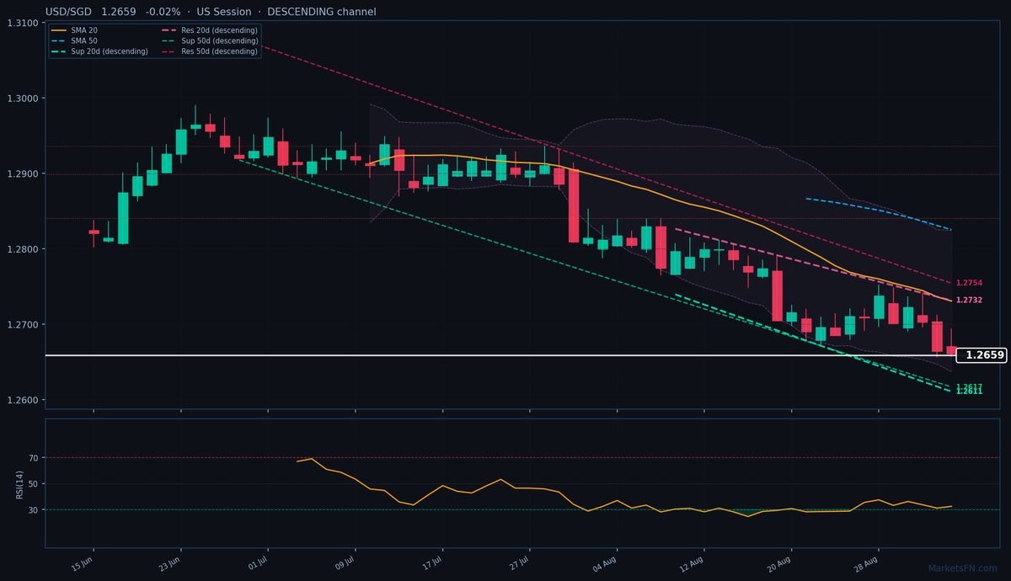Viewport: 1011px width, 581px height.
Task: Click the 28 Aug date tick
Action: click(866, 562)
